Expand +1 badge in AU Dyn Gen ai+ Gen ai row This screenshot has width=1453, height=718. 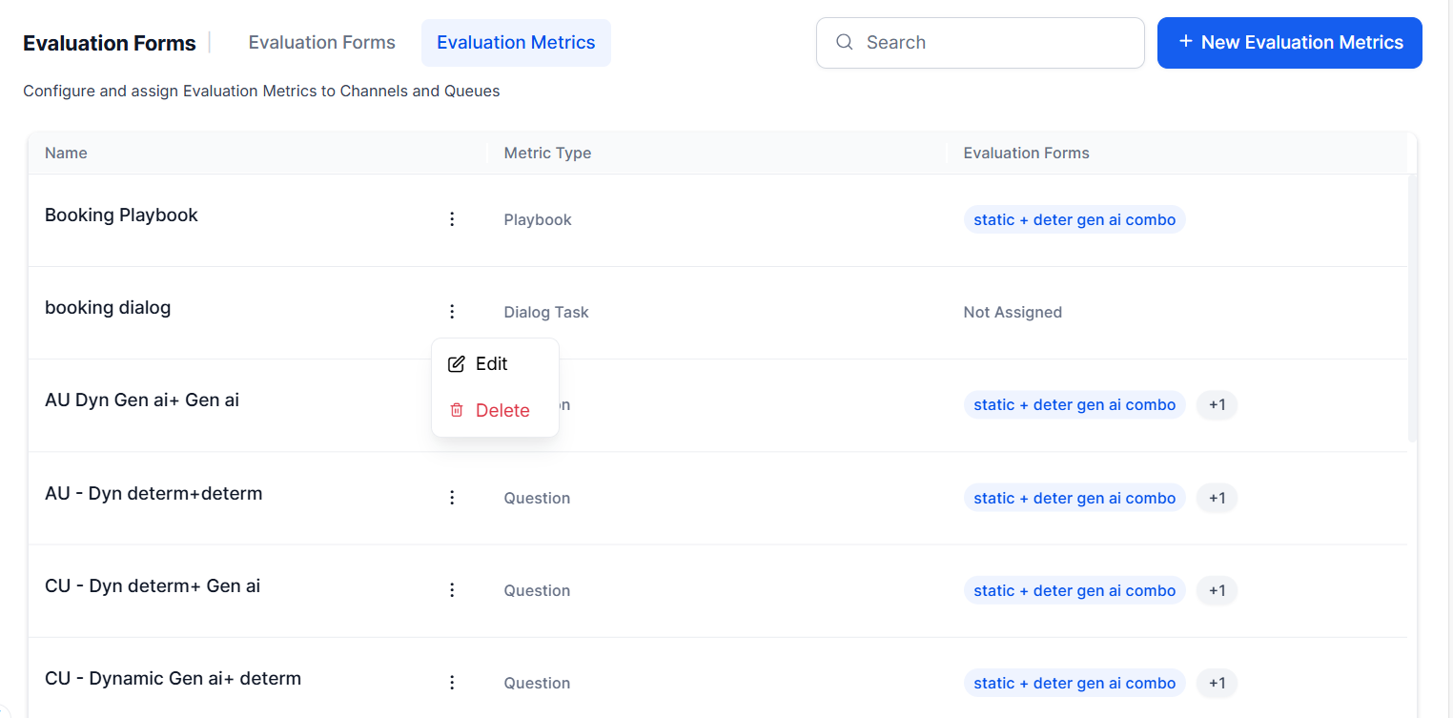pos(1217,405)
